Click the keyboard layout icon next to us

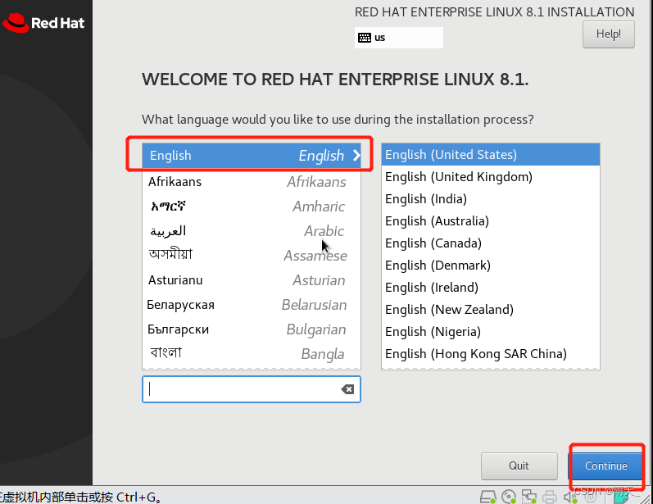365,38
